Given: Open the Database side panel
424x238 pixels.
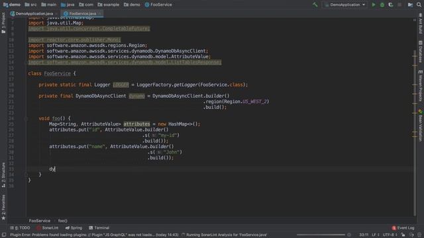Looking at the screenshot, I should (421, 52).
